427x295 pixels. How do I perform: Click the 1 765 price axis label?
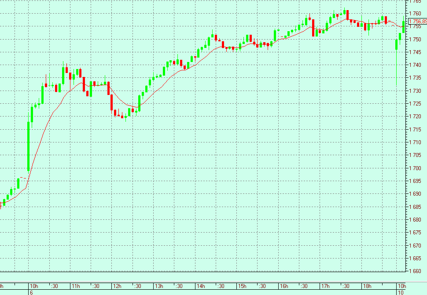pyautogui.click(x=416, y=2)
